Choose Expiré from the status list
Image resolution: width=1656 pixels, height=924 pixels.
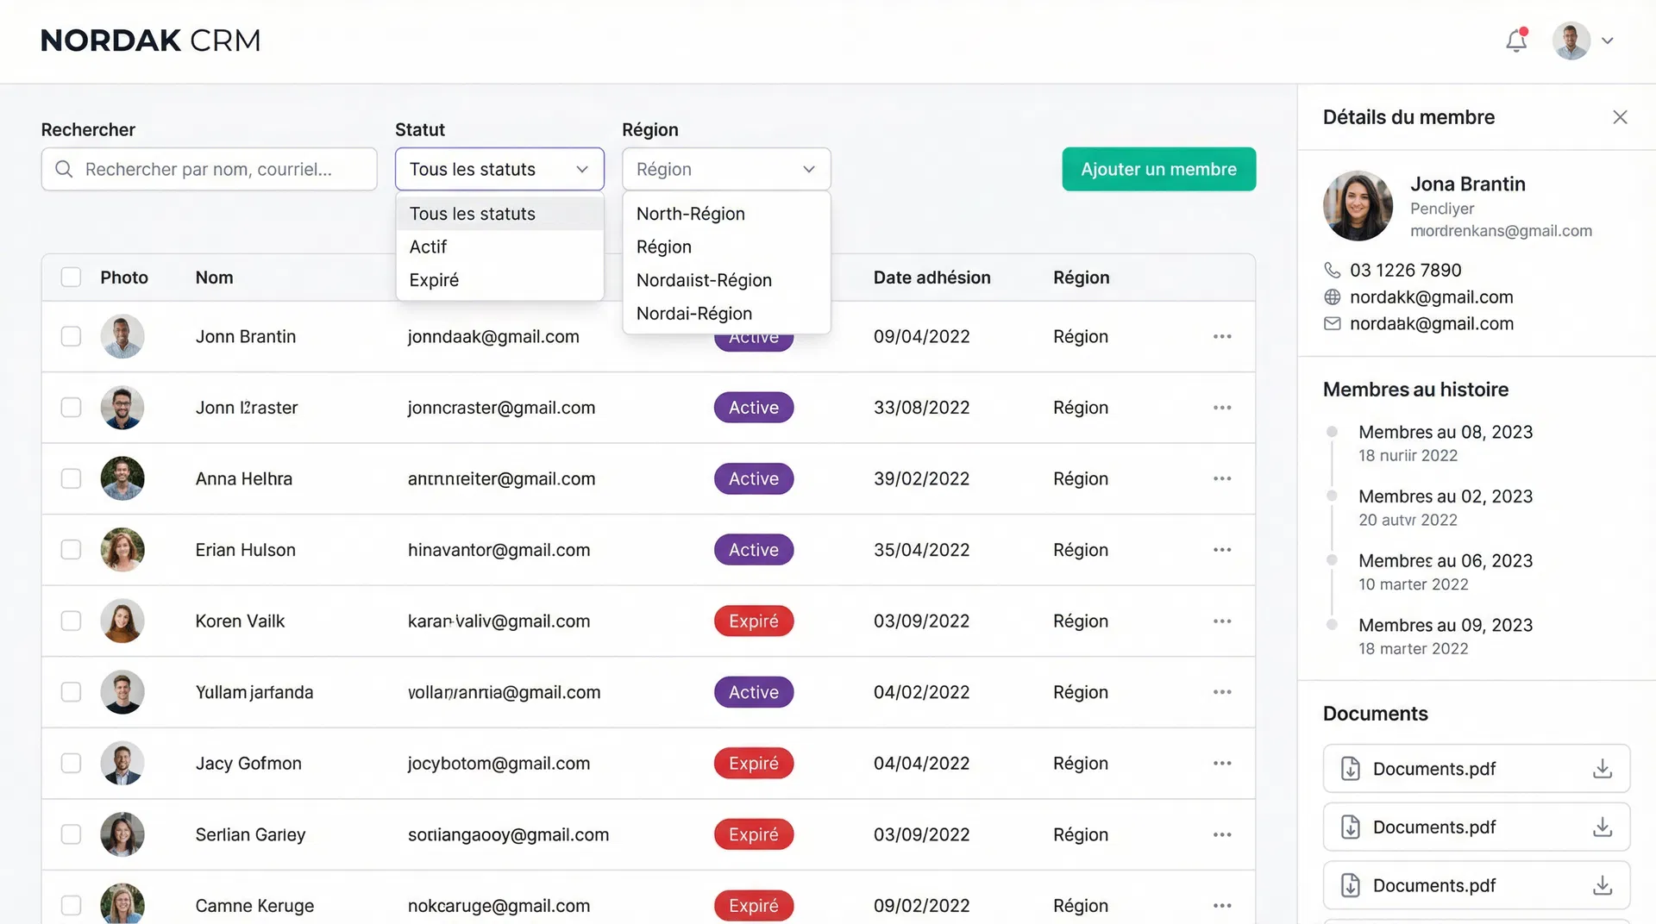point(434,280)
